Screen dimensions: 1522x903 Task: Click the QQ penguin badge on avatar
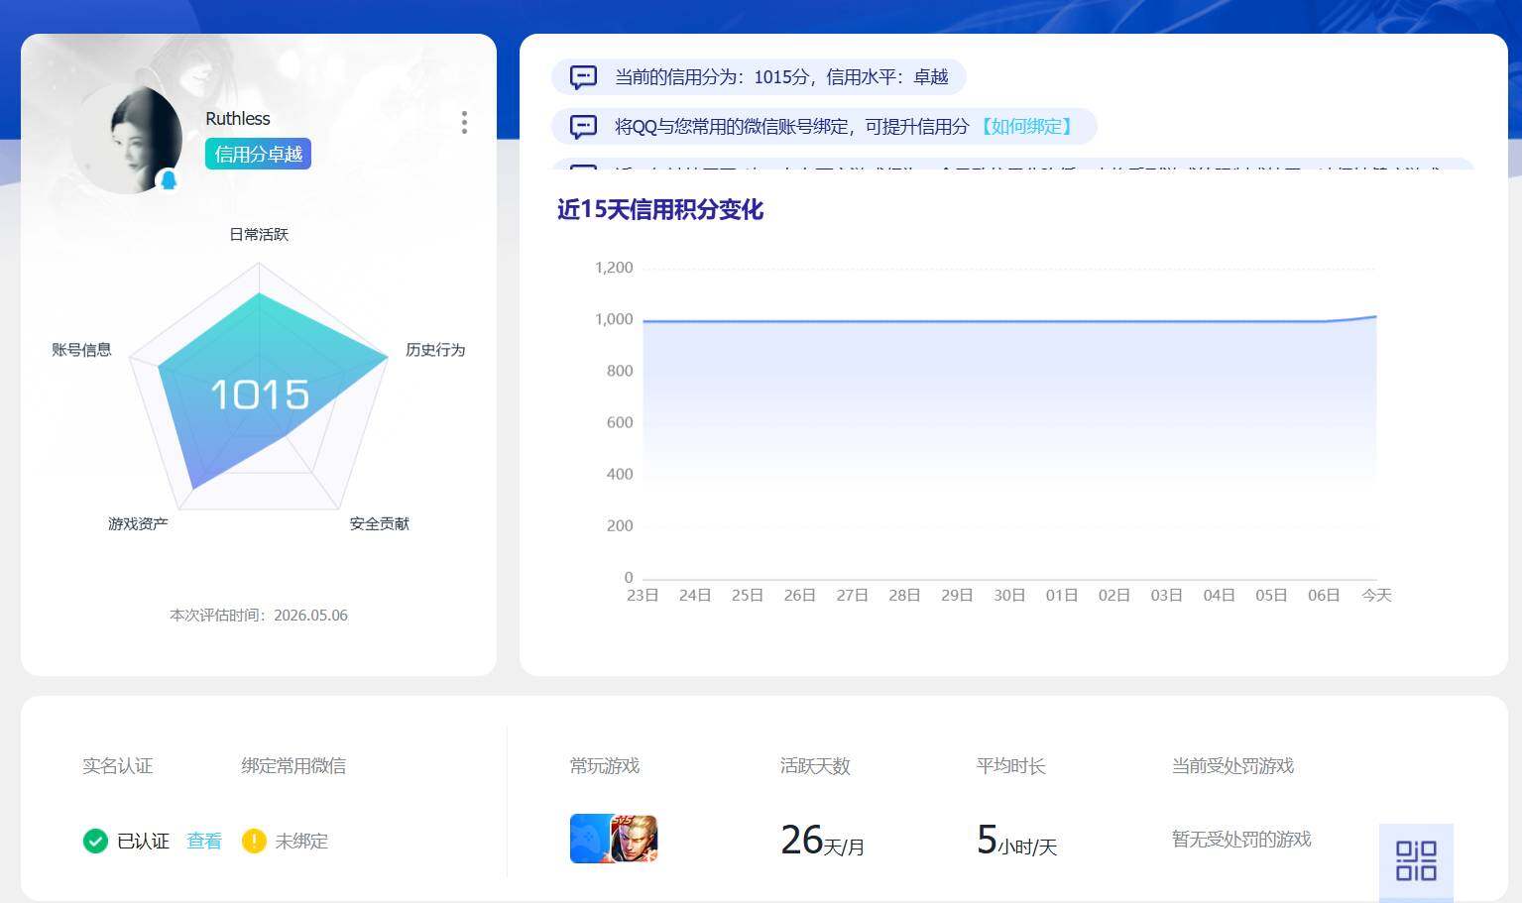169,180
